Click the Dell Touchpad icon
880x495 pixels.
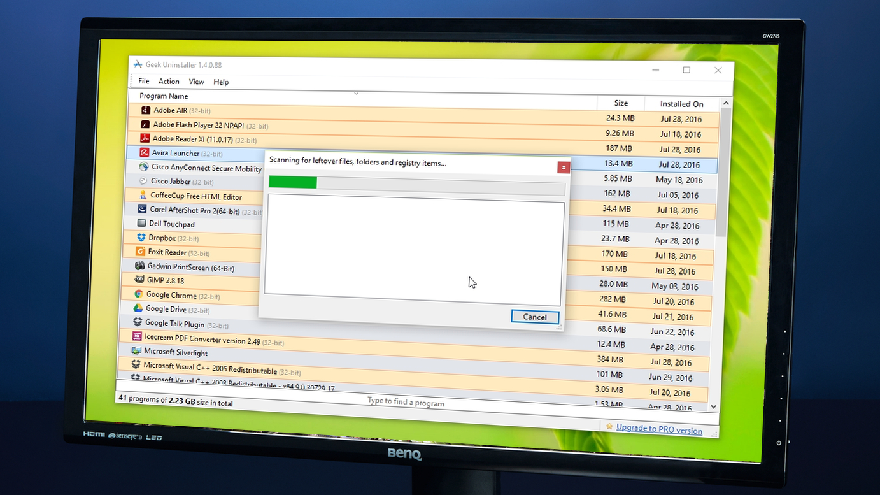[141, 223]
